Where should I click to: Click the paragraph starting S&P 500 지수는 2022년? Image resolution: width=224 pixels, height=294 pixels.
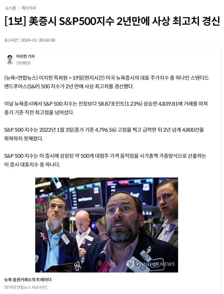[104, 134]
